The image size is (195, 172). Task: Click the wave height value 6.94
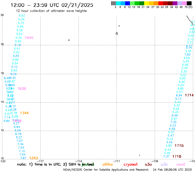click(179, 95)
